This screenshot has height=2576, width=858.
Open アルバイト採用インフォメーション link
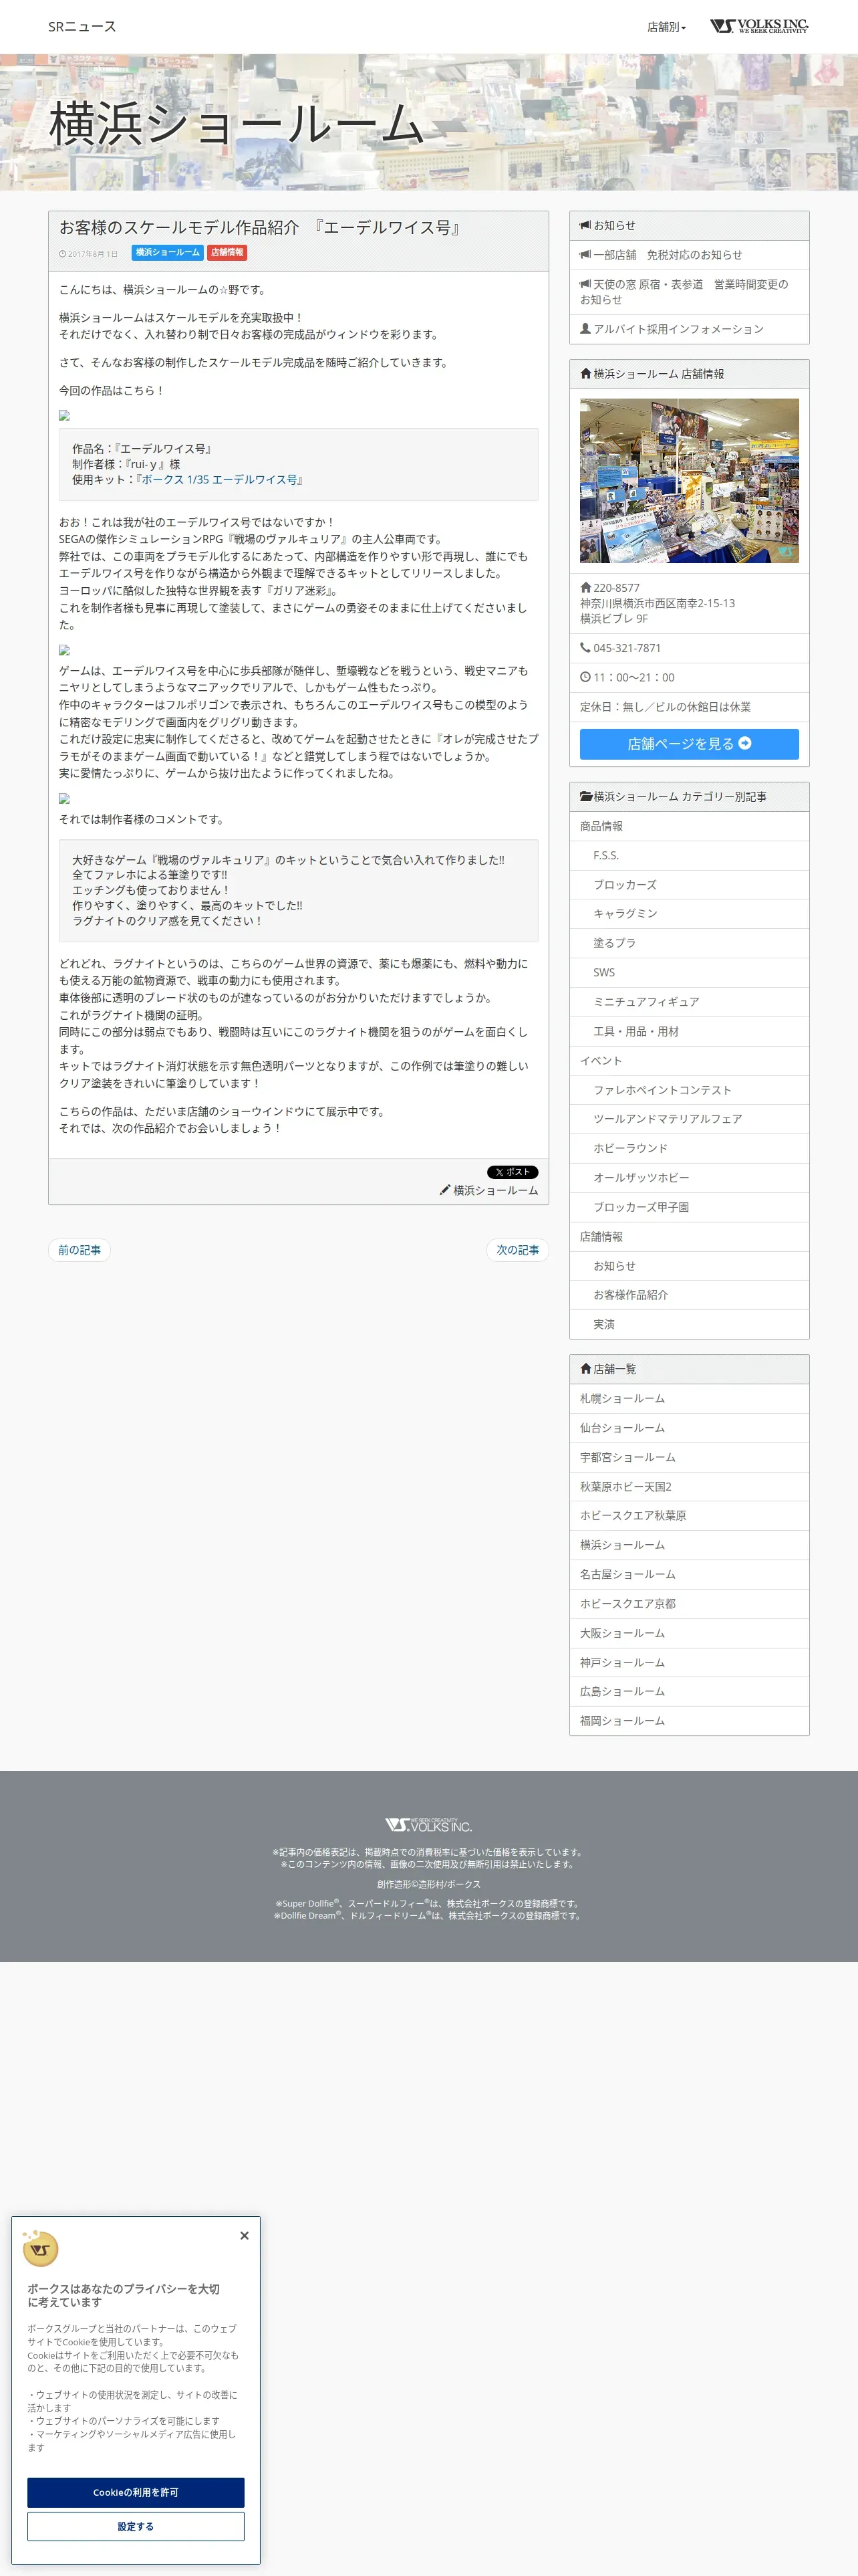pyautogui.click(x=689, y=329)
